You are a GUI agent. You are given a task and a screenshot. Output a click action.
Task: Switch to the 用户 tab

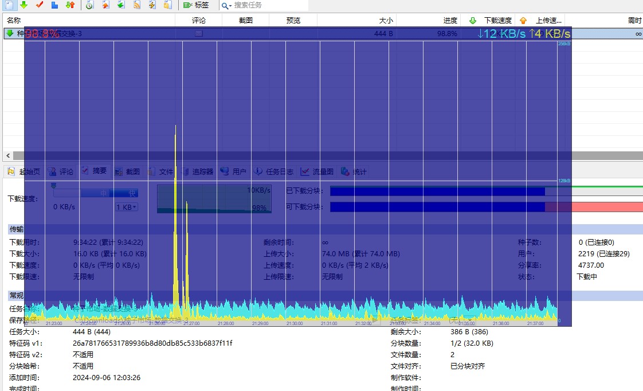pyautogui.click(x=234, y=171)
